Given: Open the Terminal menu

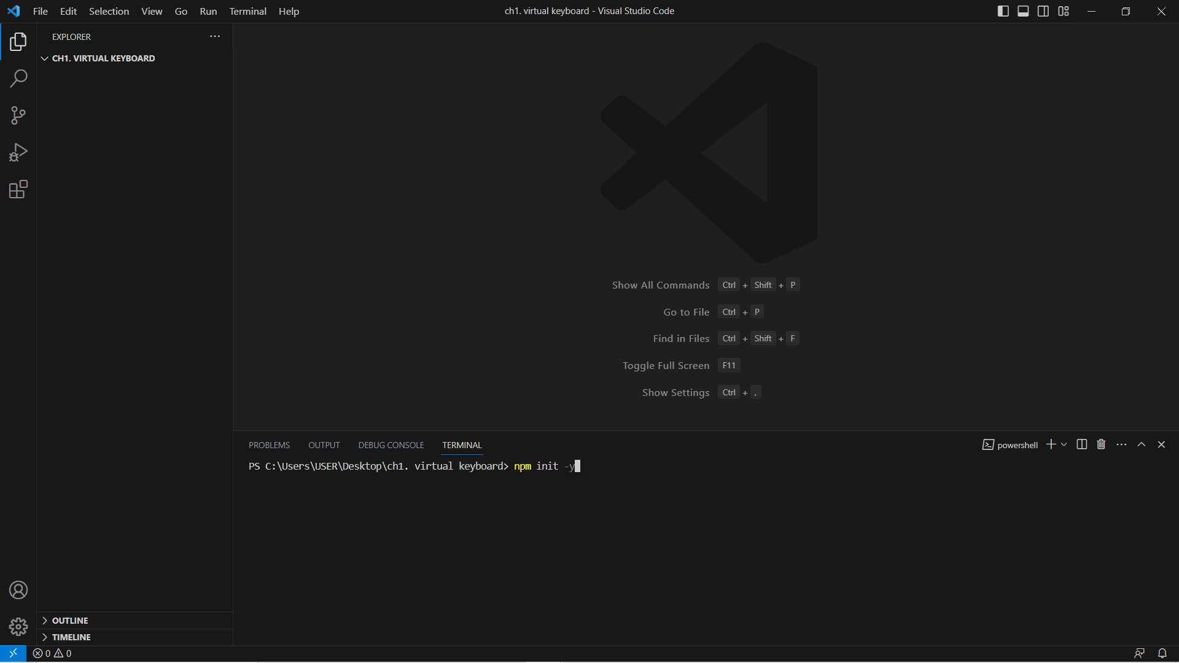Looking at the screenshot, I should [247, 11].
